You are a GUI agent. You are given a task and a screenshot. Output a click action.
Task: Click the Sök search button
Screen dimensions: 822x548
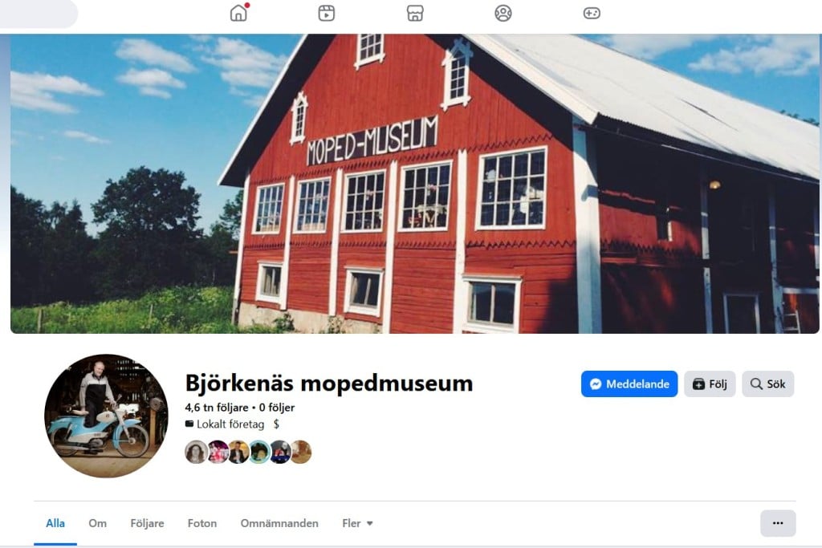(767, 384)
